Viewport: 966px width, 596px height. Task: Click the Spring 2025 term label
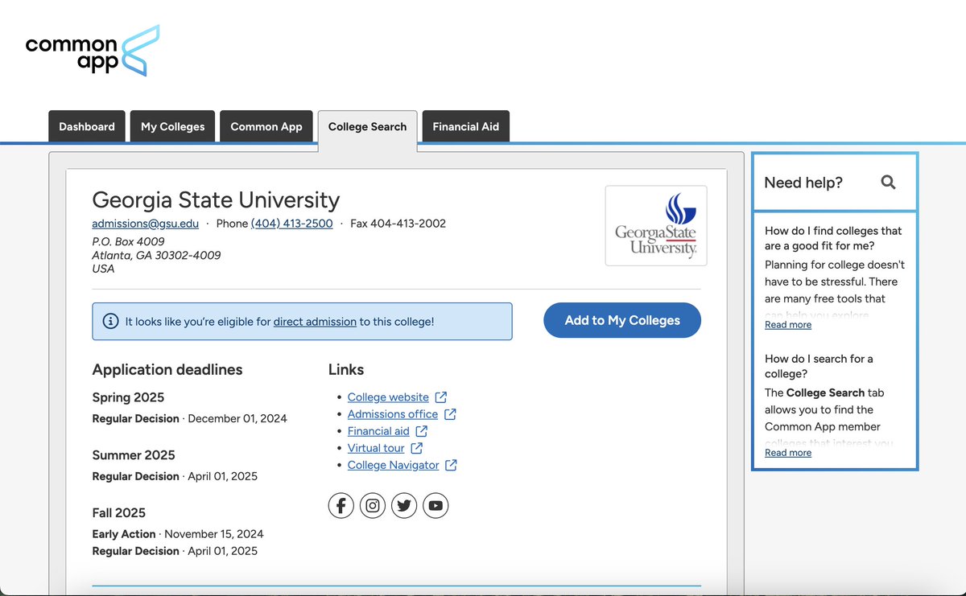point(128,397)
